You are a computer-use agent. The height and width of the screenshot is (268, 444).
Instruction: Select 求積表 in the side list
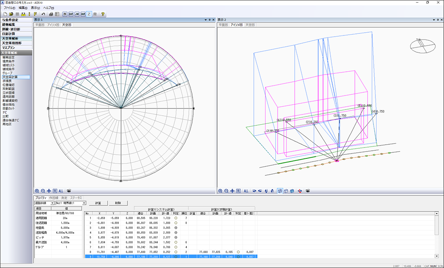click(x=7, y=81)
